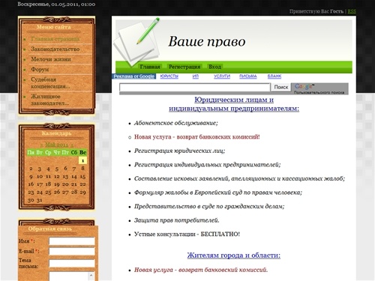Click italic Новая услуга - возврат банковский комиссий

click(201, 270)
